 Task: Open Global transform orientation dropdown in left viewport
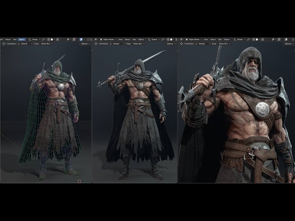[35, 40]
